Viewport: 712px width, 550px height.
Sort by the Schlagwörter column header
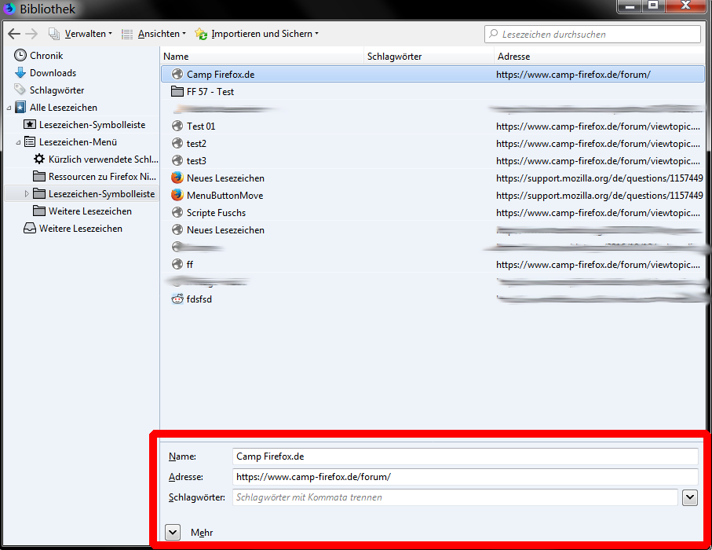pos(429,57)
